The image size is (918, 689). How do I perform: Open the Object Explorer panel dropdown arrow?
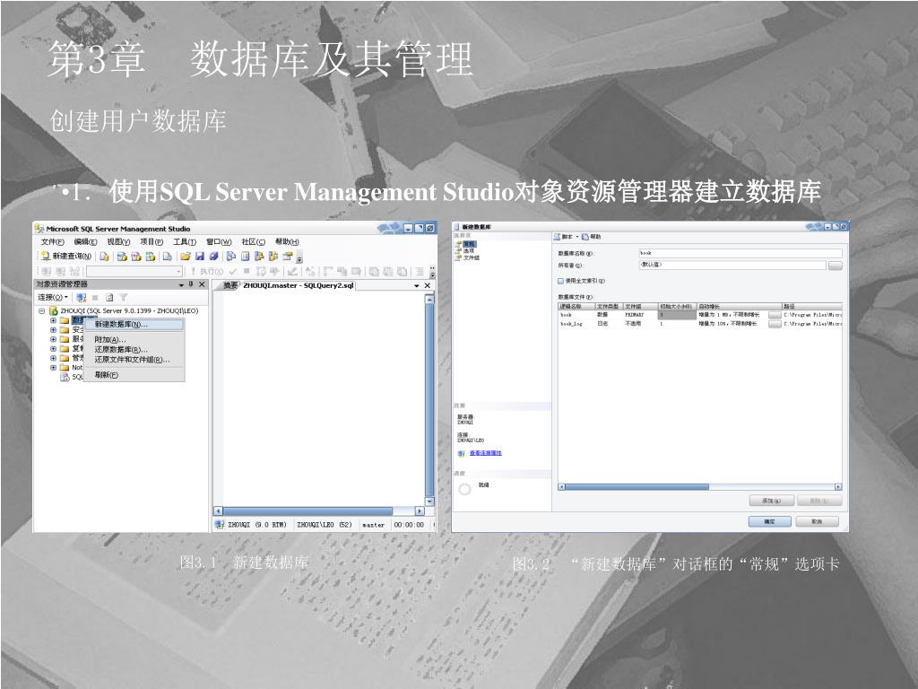click(181, 284)
